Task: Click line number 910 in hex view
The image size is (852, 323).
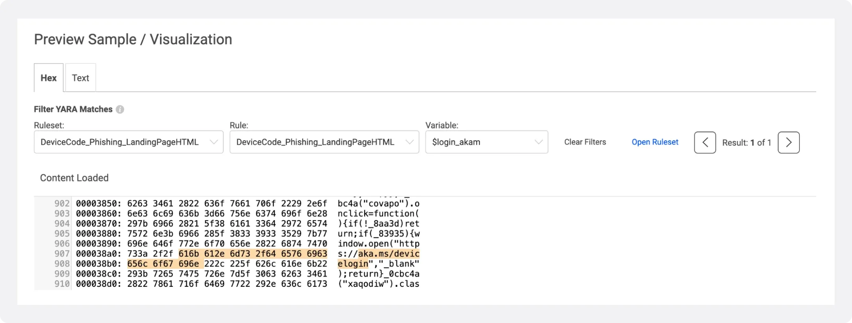Action: (62, 284)
